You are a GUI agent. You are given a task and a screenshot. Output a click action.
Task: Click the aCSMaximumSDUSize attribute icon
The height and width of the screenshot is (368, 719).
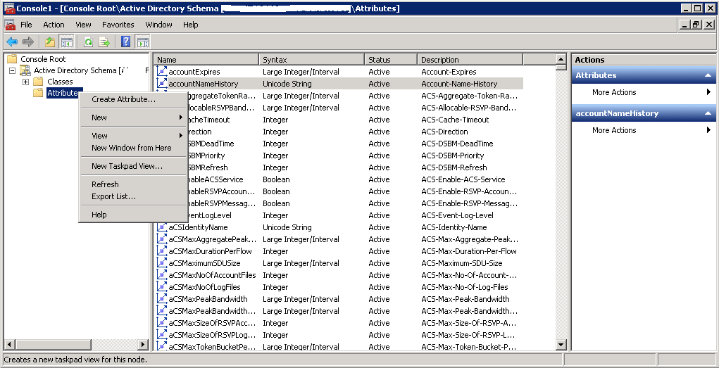pyautogui.click(x=162, y=262)
